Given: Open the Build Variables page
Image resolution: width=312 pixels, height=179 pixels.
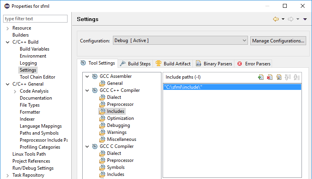Looking at the screenshot, I should click(x=35, y=49).
